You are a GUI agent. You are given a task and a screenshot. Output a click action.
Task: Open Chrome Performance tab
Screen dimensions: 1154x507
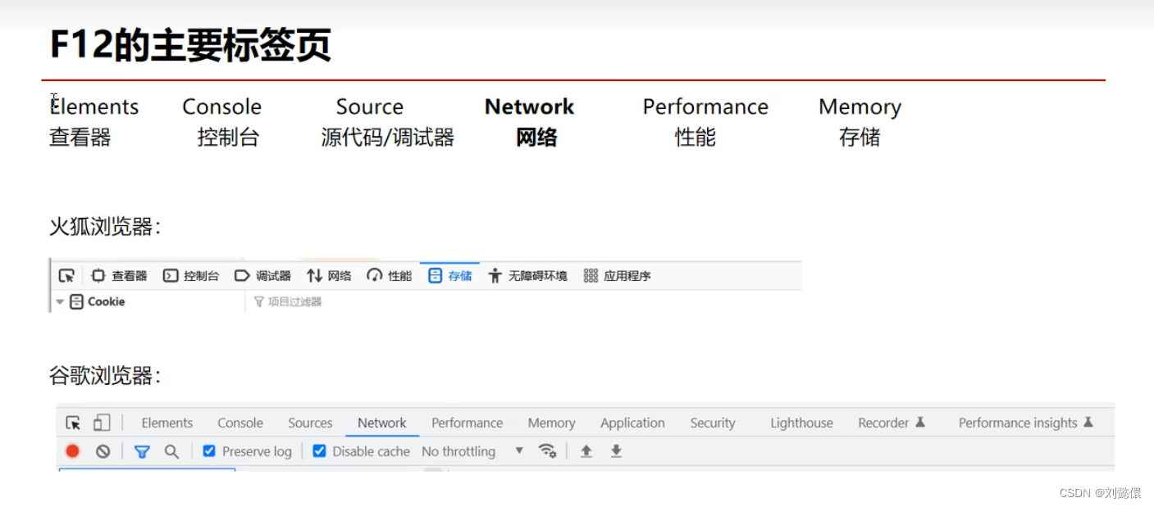468,423
